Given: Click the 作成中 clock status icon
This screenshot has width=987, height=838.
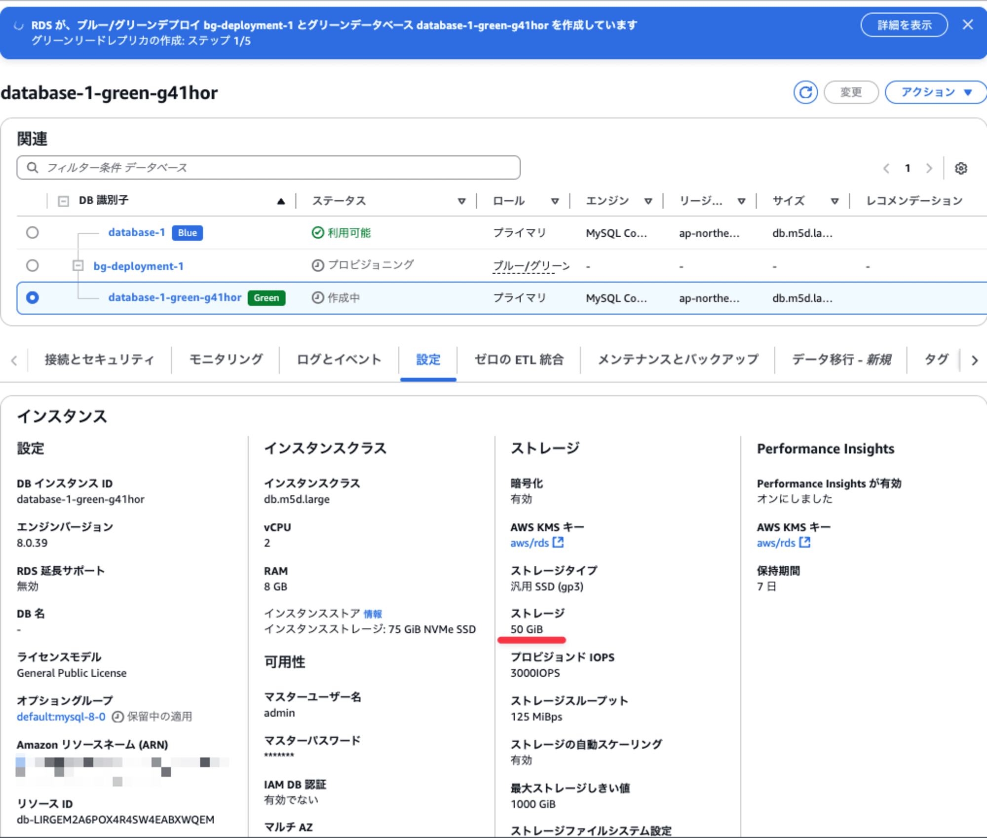Looking at the screenshot, I should (x=317, y=297).
